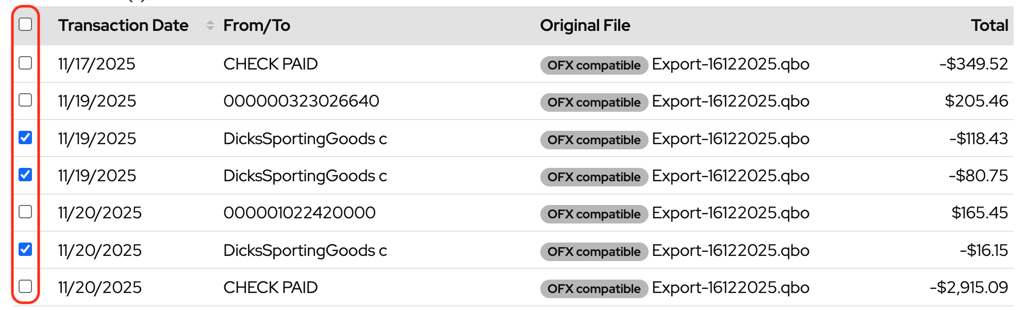Click the From/To column header
Image resolution: width=1027 pixels, height=310 pixels.
(256, 25)
